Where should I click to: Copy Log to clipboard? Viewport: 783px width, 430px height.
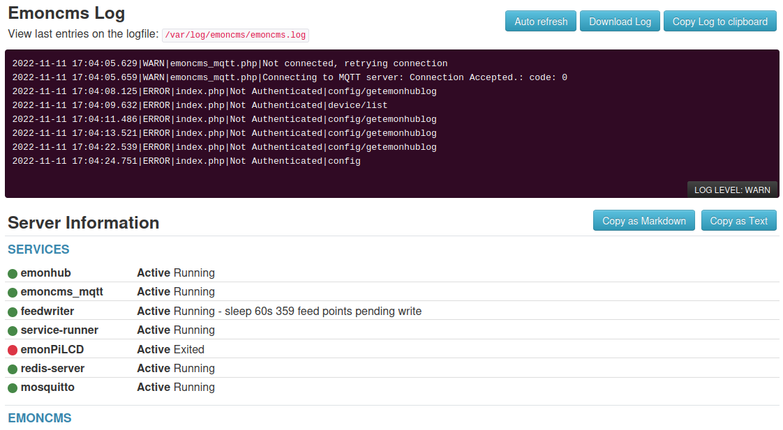click(x=719, y=21)
